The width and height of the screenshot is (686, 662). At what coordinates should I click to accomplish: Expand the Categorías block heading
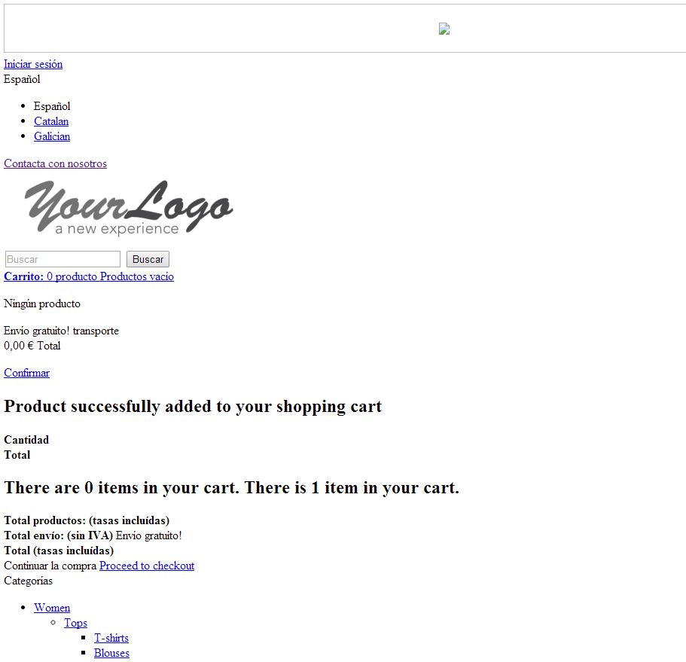[28, 581]
